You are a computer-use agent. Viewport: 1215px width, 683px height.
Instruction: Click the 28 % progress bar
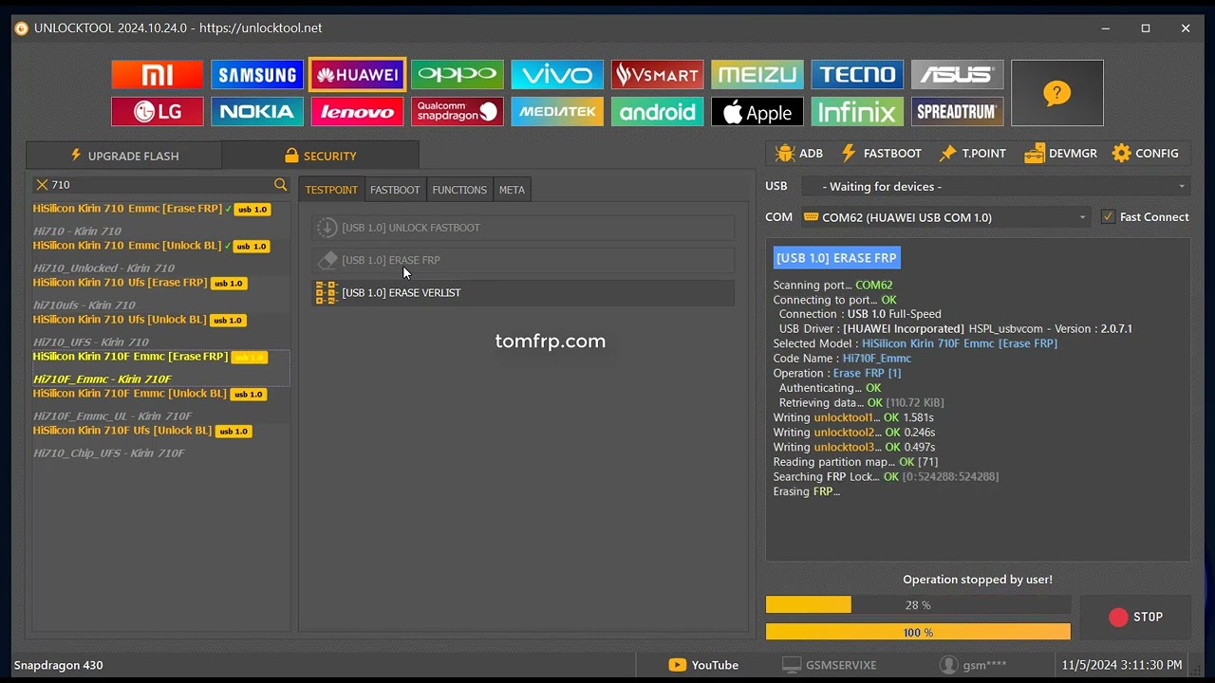pyautogui.click(x=918, y=605)
